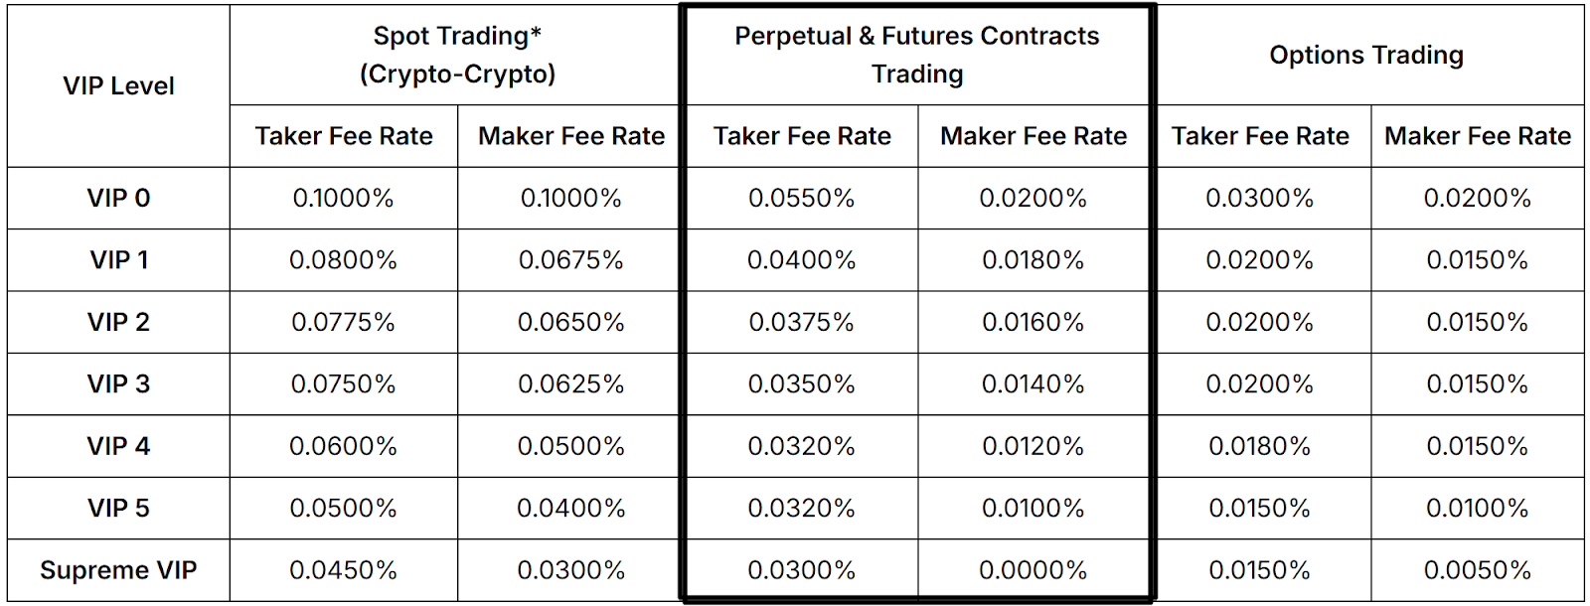This screenshot has height=606, width=1590.
Task: Select the 0.0775% spot taker fee cell
Action: click(343, 322)
